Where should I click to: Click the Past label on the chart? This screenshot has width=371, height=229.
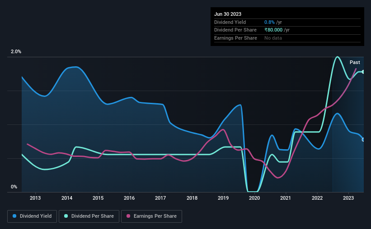pos(355,62)
